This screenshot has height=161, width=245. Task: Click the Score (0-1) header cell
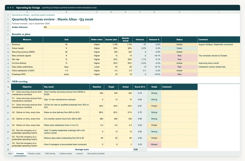(x=140, y=87)
